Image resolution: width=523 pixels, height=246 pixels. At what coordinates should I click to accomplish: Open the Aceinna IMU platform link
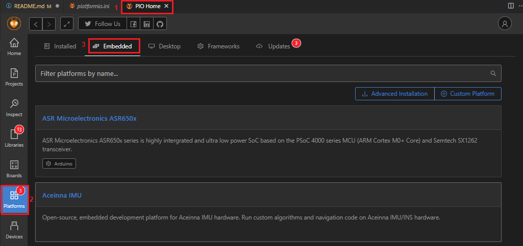[x=62, y=195]
